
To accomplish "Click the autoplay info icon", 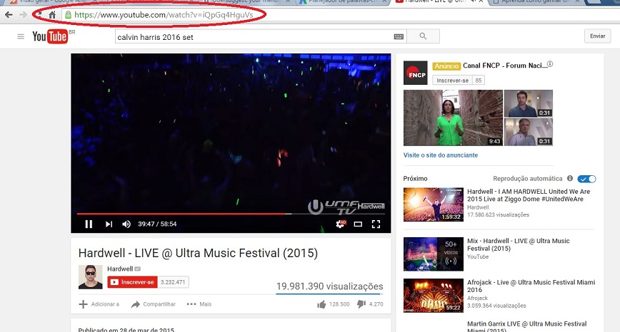I will (x=570, y=178).
